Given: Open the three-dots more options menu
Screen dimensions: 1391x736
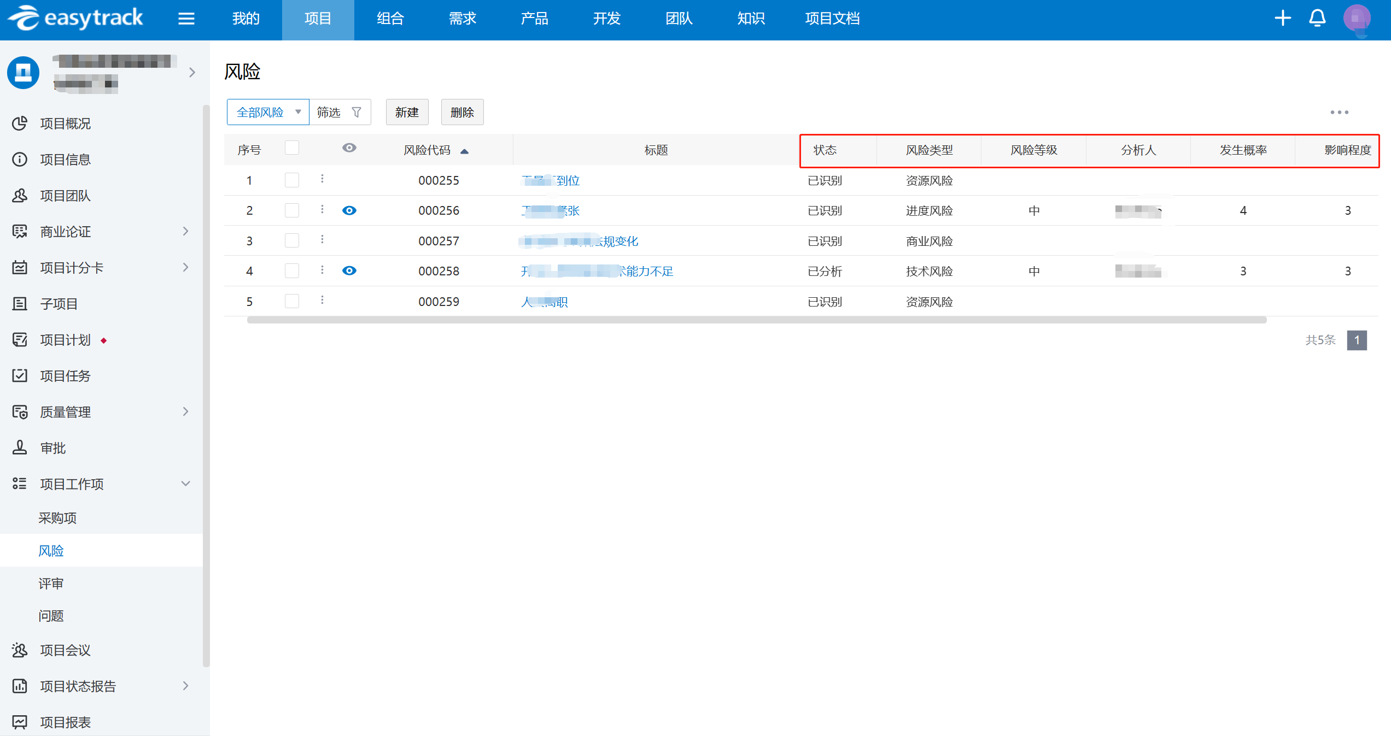Looking at the screenshot, I should click(x=1340, y=113).
